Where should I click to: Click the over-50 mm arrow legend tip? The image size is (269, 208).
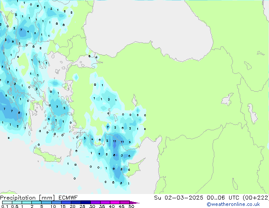134,202
